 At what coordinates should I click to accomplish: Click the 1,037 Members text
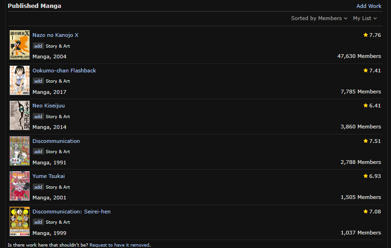[361, 233]
